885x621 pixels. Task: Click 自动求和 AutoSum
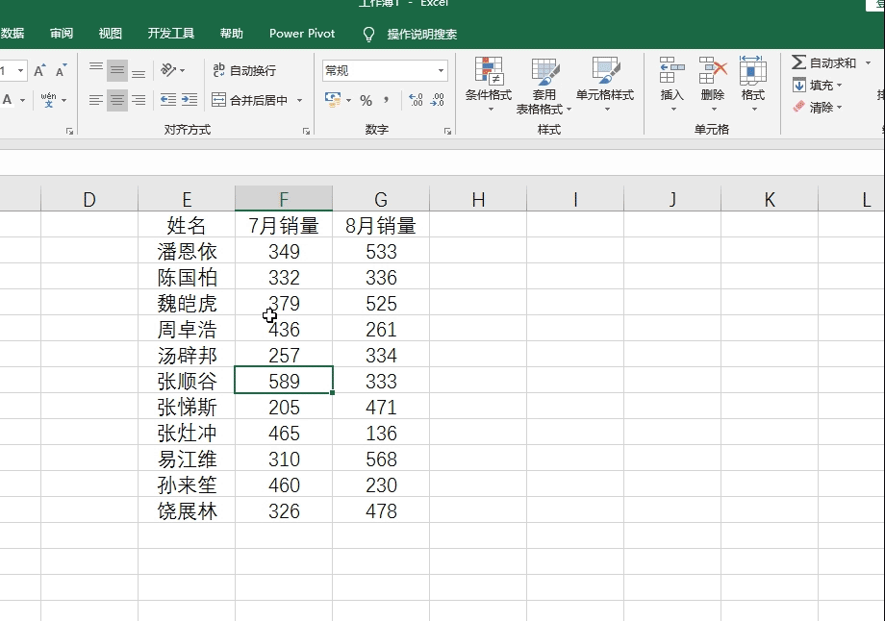pyautogui.click(x=823, y=62)
